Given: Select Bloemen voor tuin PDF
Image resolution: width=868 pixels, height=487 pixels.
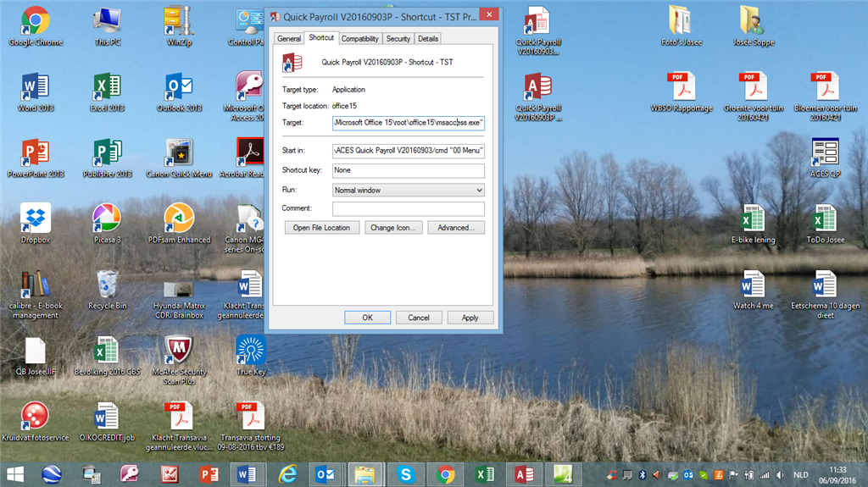Looking at the screenshot, I should pyautogui.click(x=825, y=97).
